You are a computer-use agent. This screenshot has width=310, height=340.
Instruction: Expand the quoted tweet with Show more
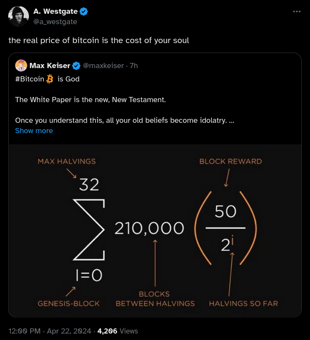(x=34, y=131)
